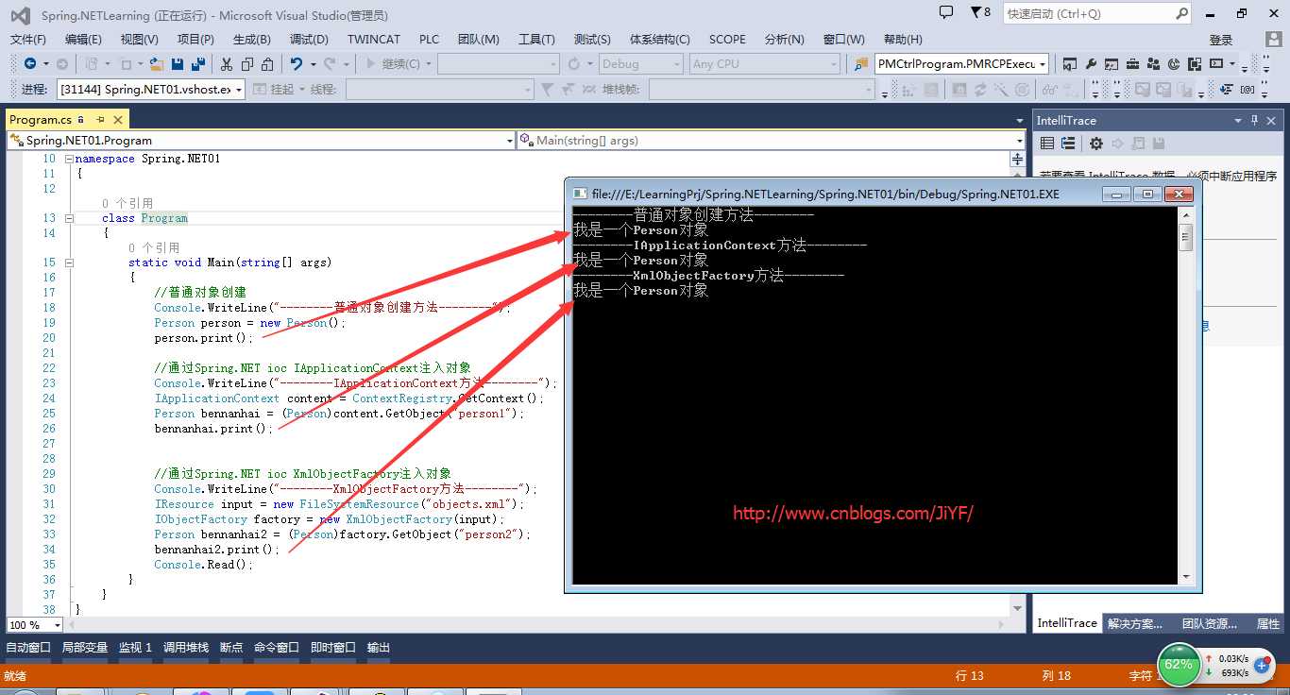Open IntelliTrace settings gear icon
The width and height of the screenshot is (1290, 695).
pos(1096,144)
